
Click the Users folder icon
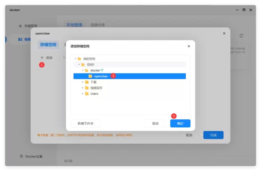pos(87,94)
